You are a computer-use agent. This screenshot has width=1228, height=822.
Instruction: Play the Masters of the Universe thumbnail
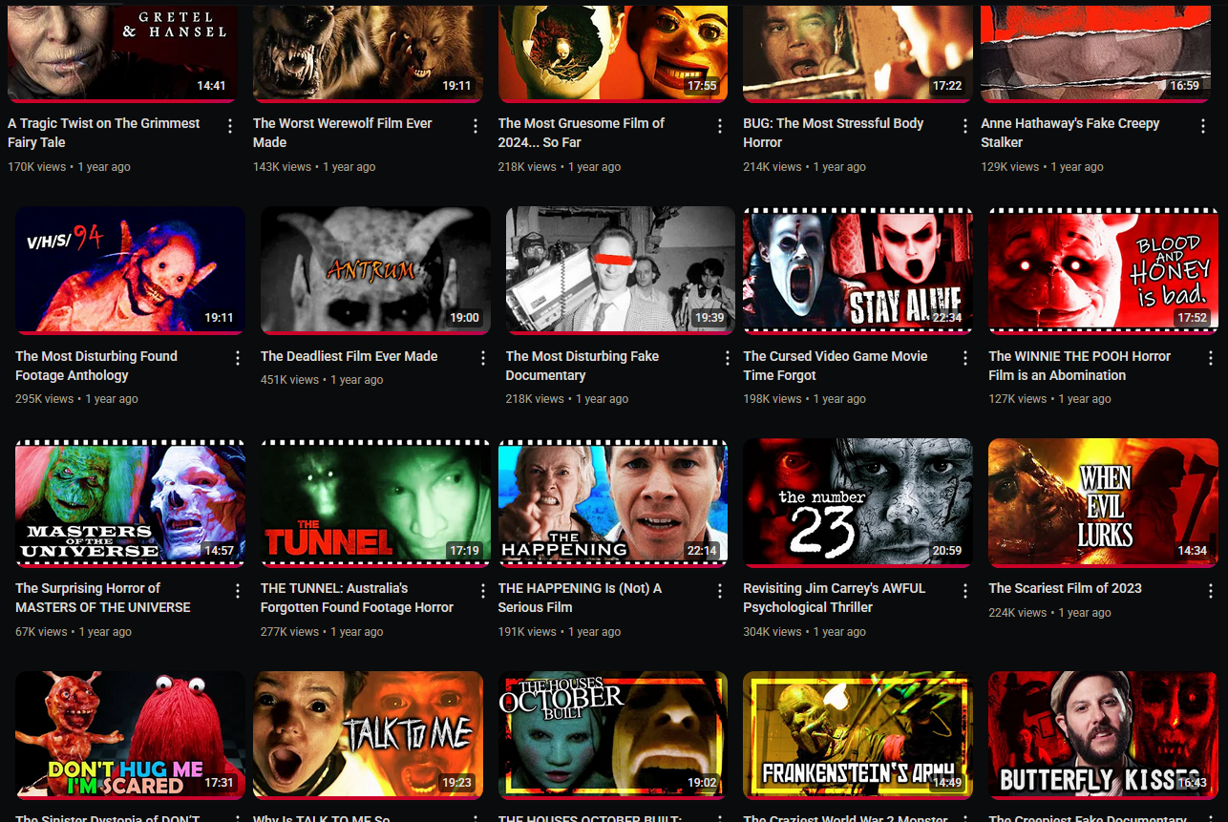tap(130, 502)
